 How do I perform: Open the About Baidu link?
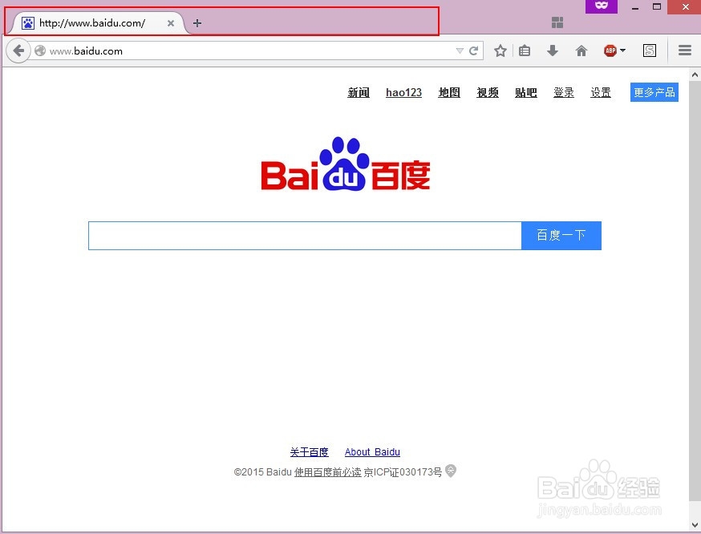(372, 451)
